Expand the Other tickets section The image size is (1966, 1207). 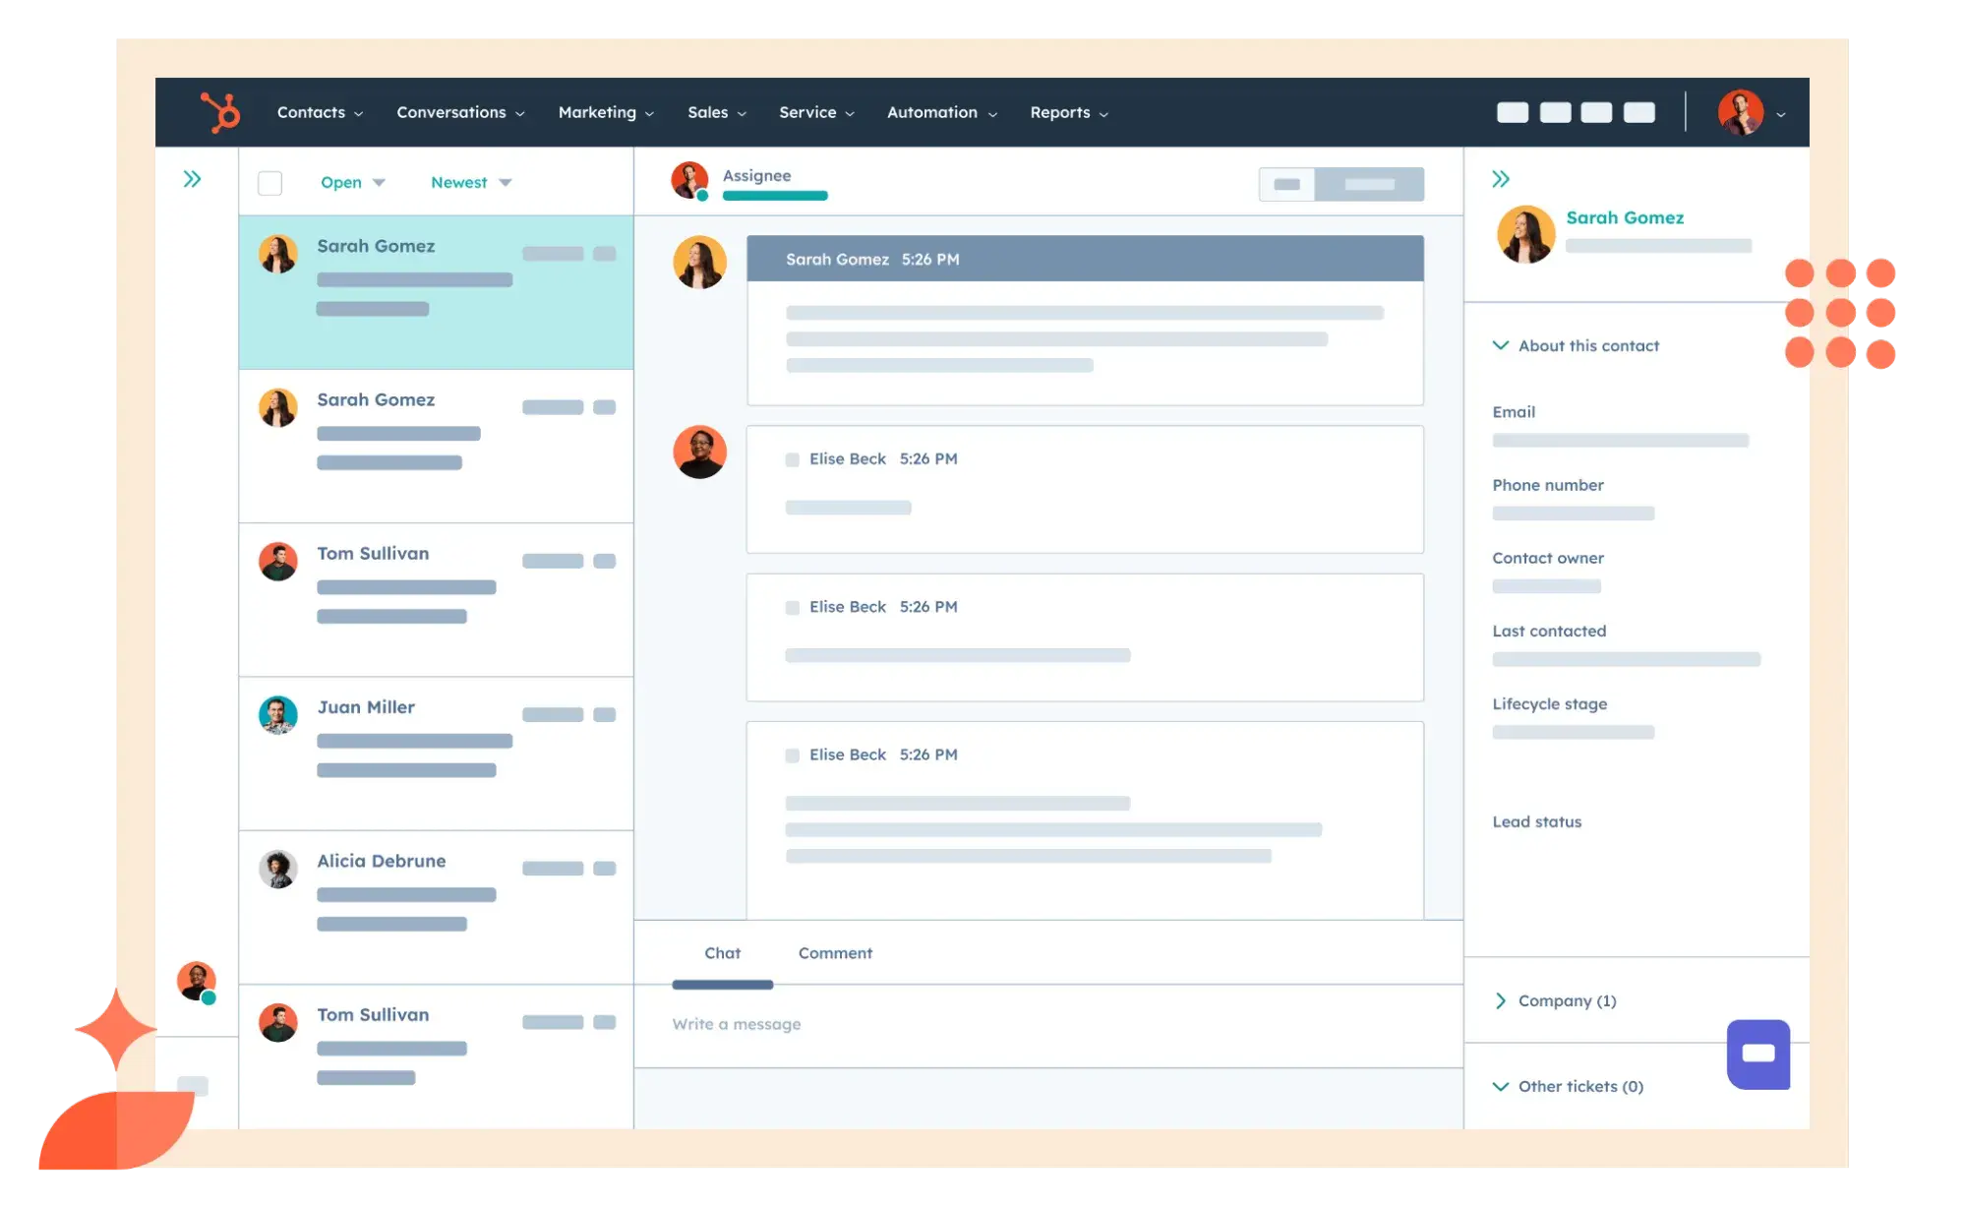pyautogui.click(x=1506, y=1086)
